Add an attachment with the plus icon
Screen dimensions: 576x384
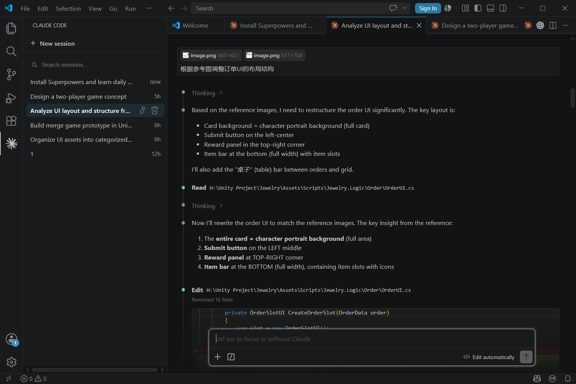click(x=217, y=357)
